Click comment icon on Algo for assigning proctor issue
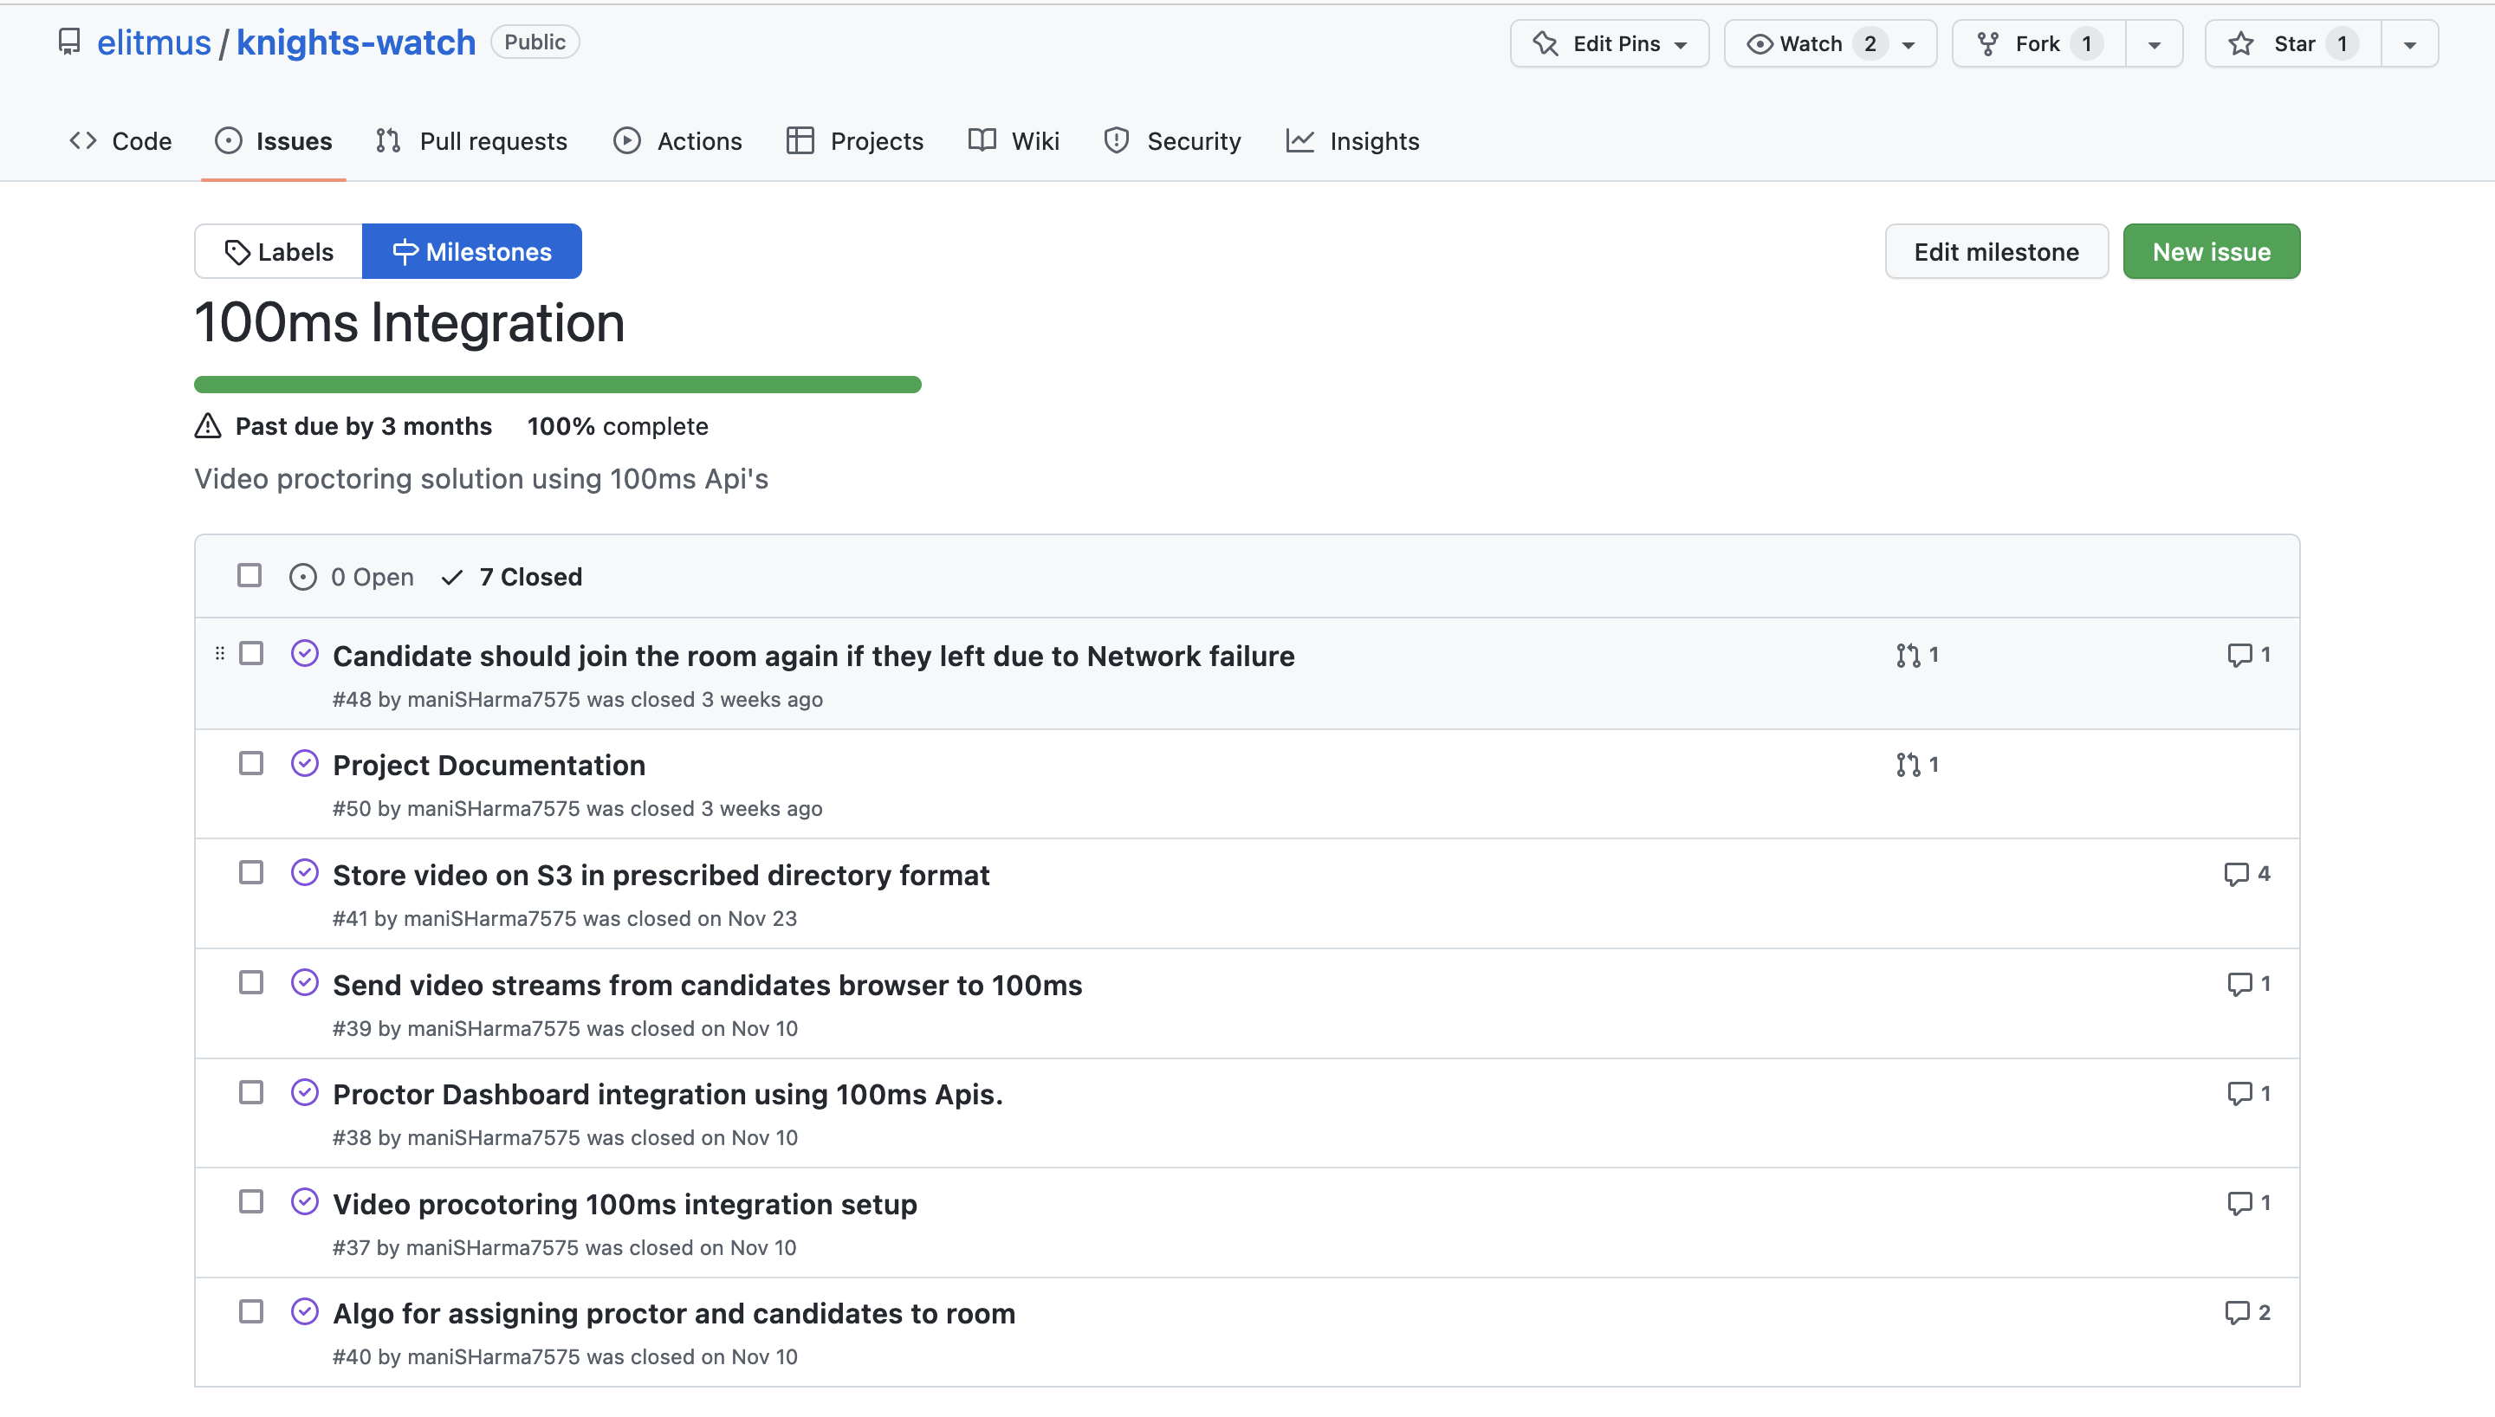This screenshot has height=1417, width=2495. pos(2236,1313)
